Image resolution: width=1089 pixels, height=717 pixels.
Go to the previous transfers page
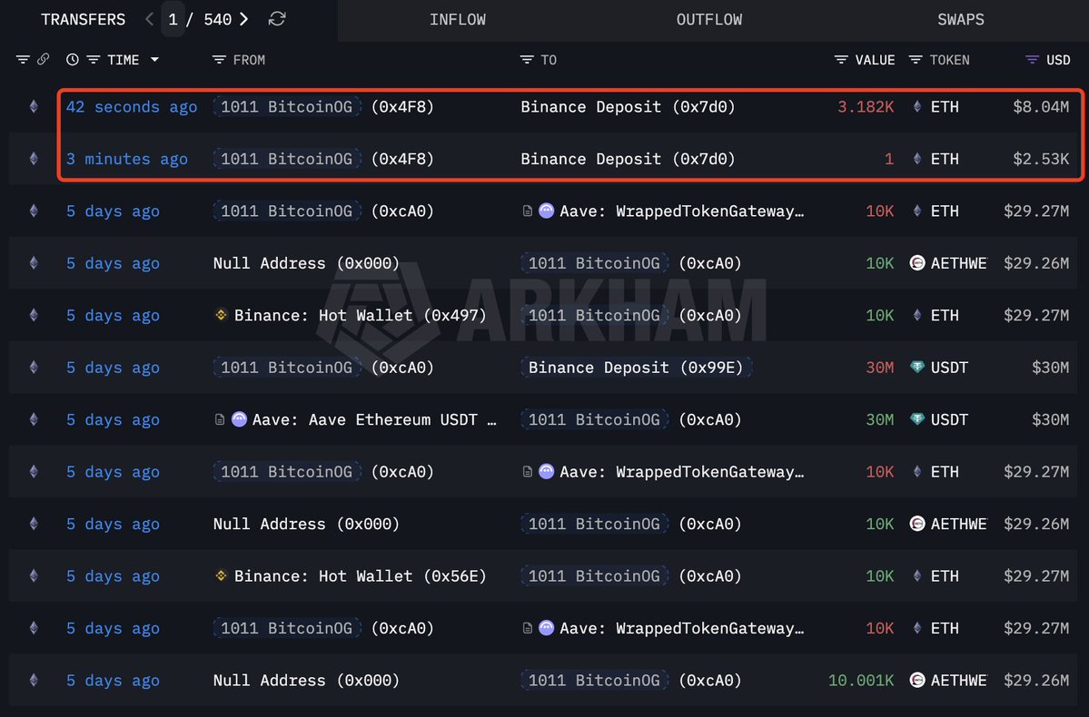[x=149, y=19]
